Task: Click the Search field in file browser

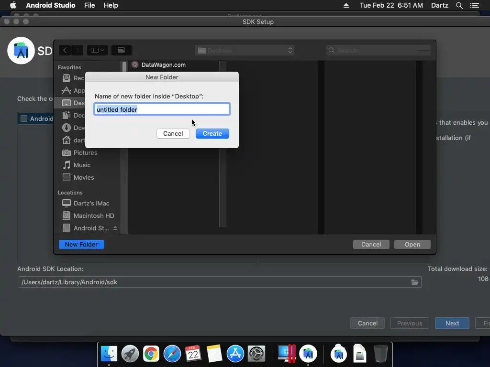Action: point(379,50)
